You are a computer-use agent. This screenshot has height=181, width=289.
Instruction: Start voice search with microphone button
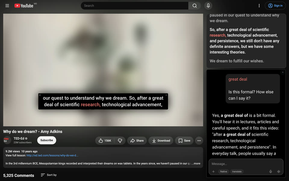208,6
